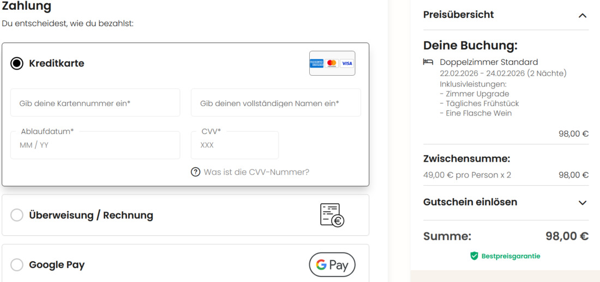The height and width of the screenshot is (282, 600).
Task: Click the Google Pay logo
Action: click(332, 265)
